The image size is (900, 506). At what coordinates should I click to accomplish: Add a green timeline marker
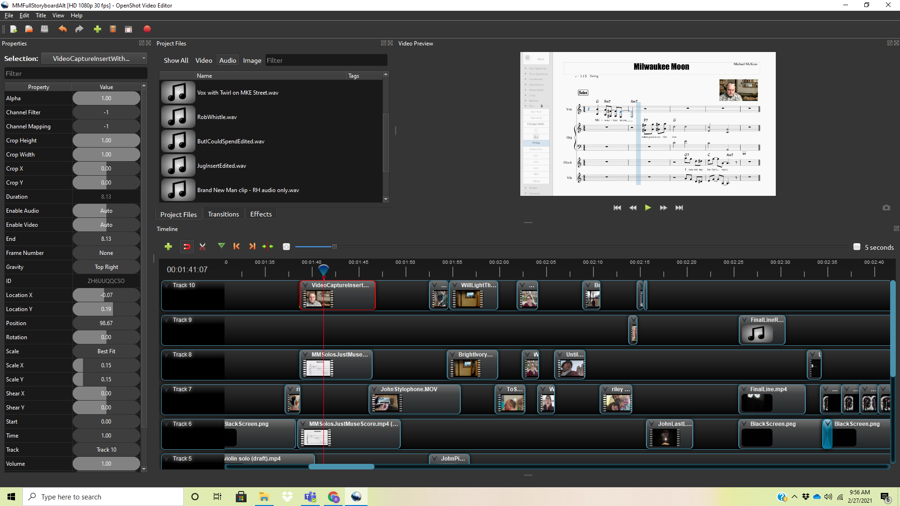[x=221, y=246]
